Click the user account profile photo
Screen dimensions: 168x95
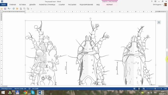[x=165, y=5]
